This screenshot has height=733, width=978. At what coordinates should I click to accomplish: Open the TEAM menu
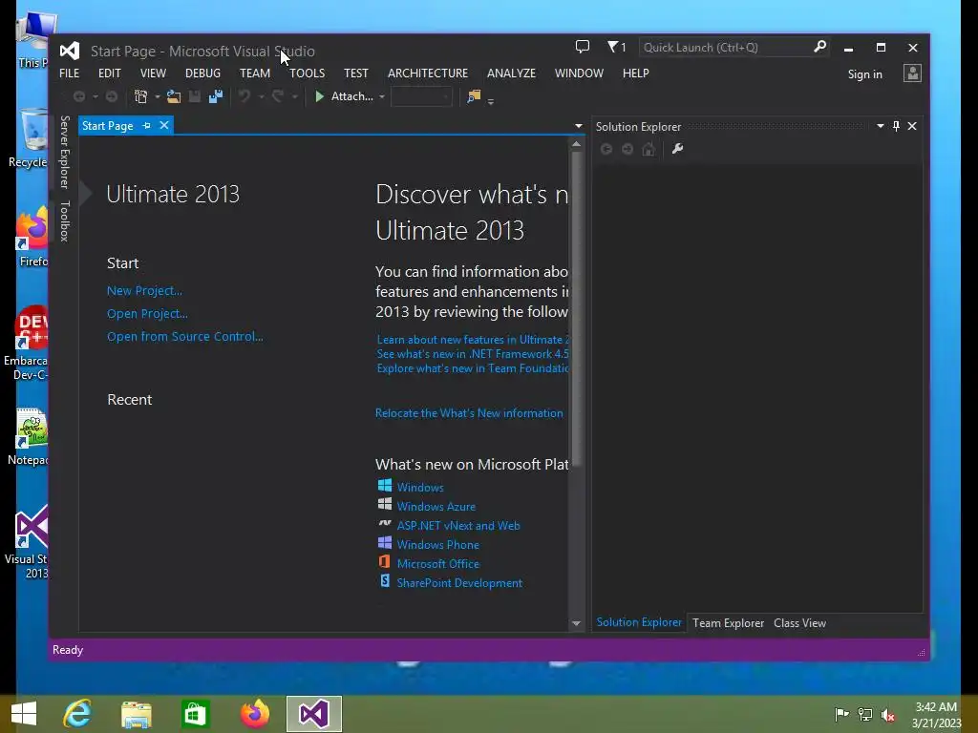(255, 73)
